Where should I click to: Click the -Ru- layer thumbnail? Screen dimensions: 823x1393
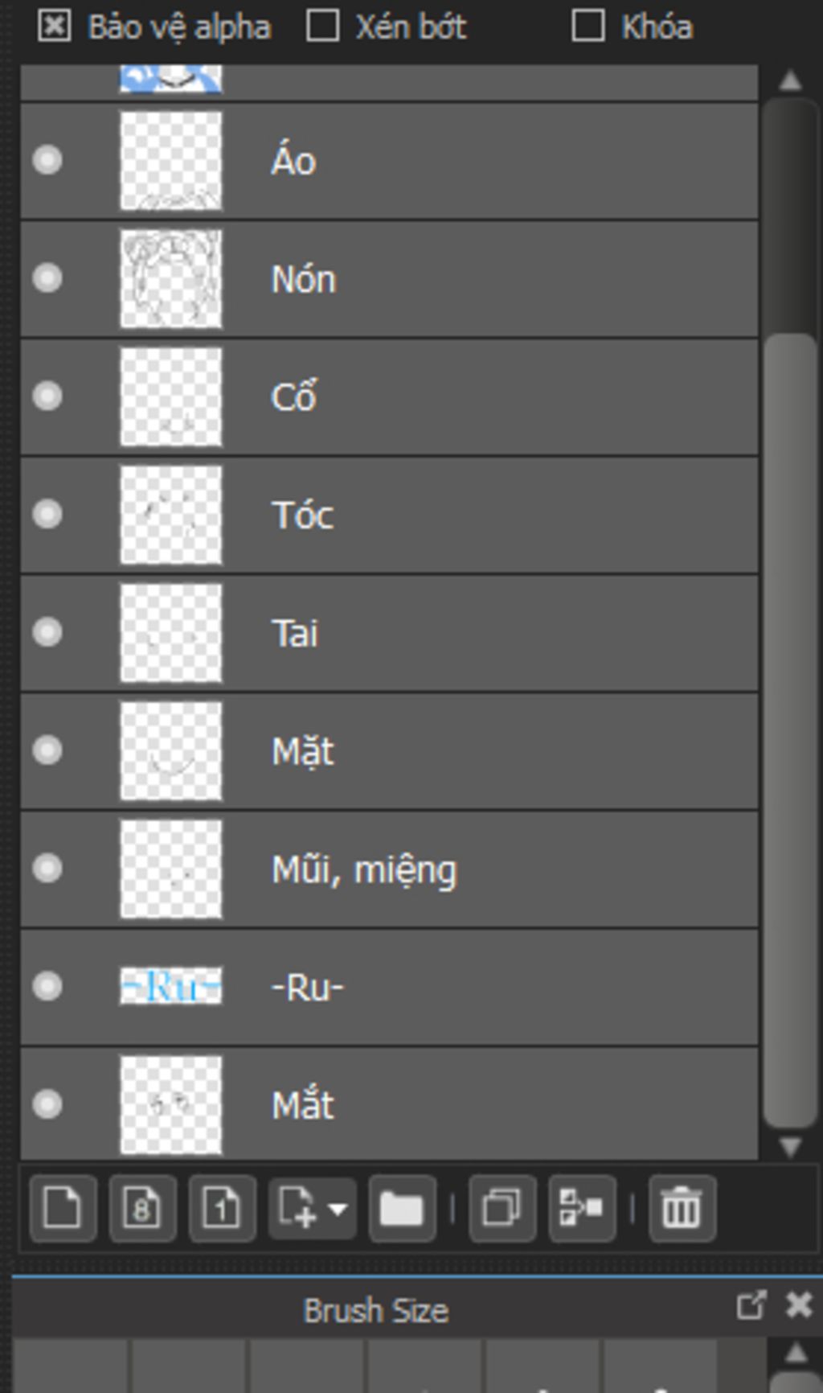(170, 987)
